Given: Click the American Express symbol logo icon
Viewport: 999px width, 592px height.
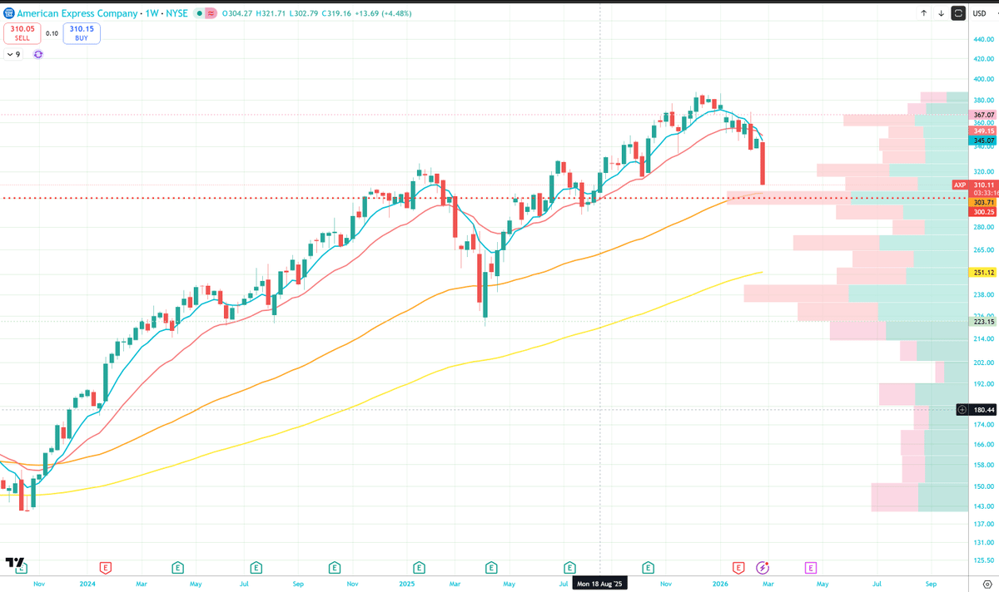Looking at the screenshot, I should tap(8, 13).
